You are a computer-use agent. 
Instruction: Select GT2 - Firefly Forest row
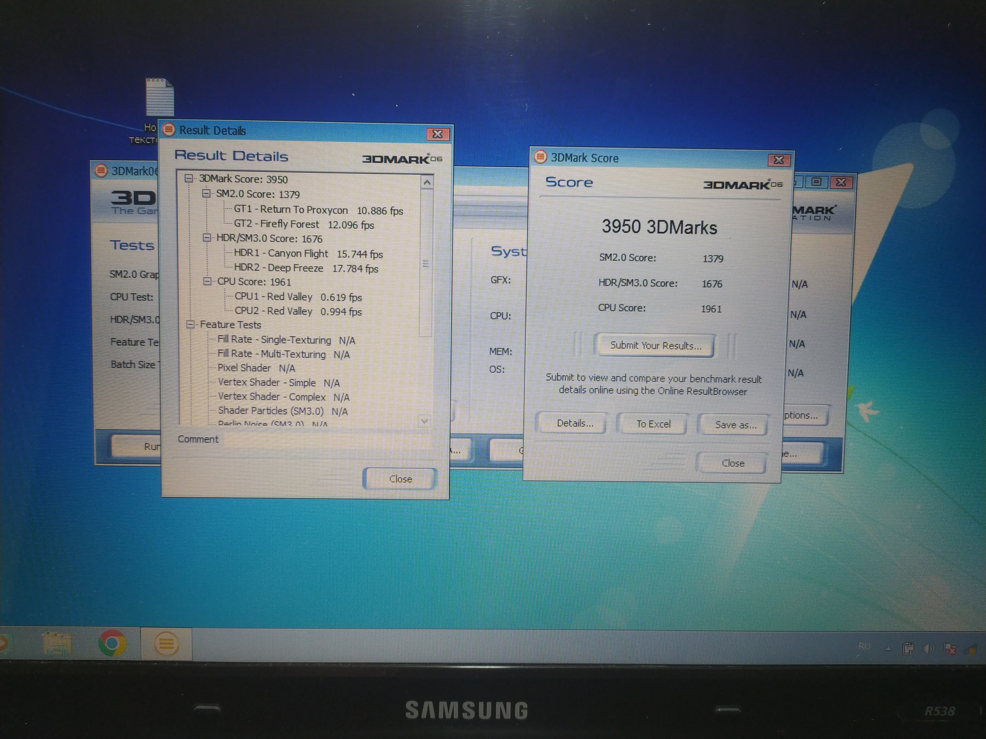(304, 225)
